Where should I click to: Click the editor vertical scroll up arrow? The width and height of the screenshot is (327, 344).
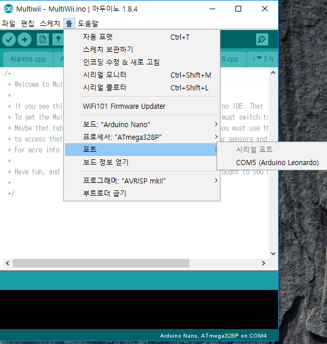(x=273, y=73)
